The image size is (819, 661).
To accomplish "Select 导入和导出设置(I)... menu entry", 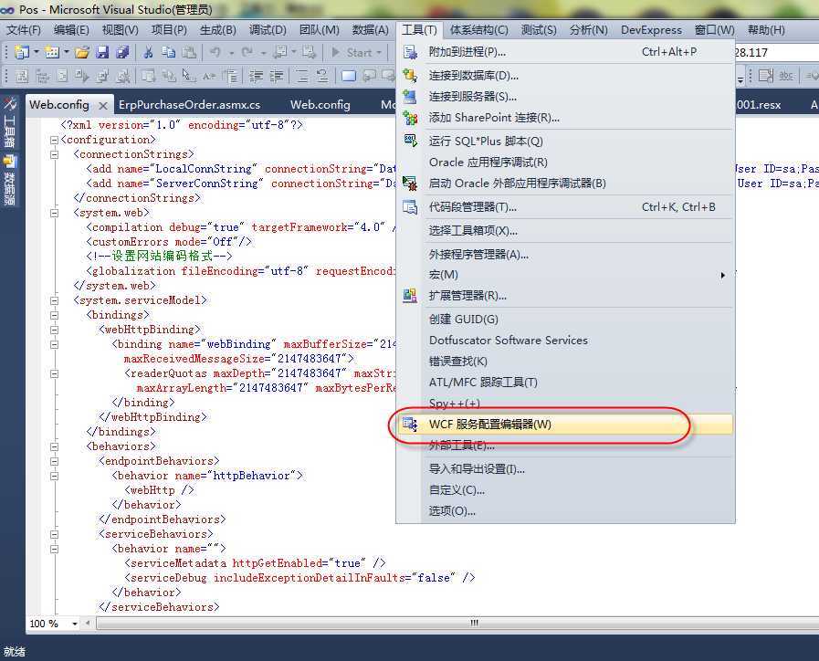I will click(x=566, y=469).
